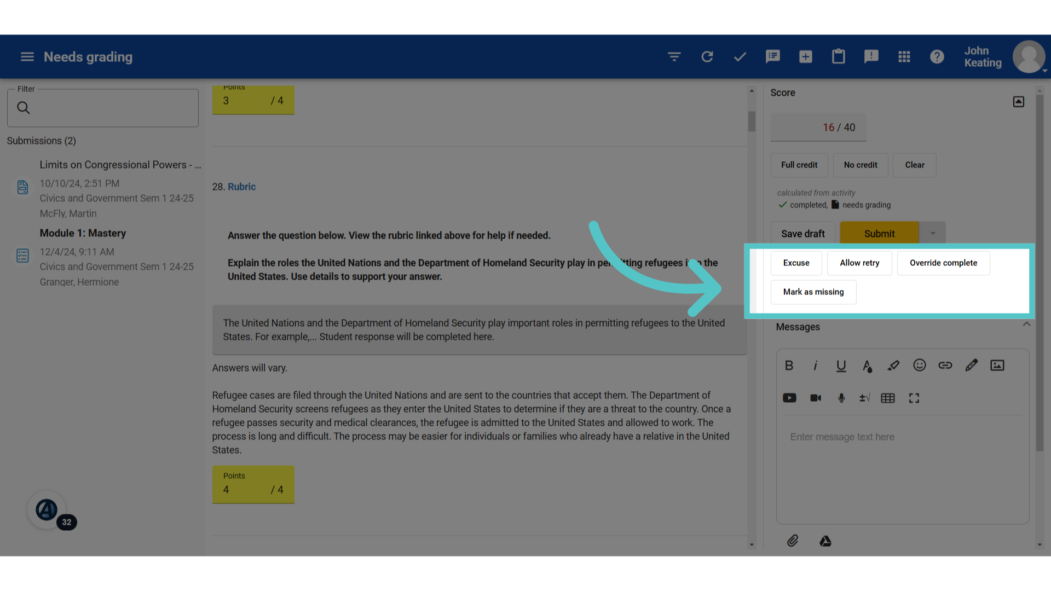The width and height of the screenshot is (1051, 591).
Task: Toggle italic formatting in message editor
Action: 815,366
